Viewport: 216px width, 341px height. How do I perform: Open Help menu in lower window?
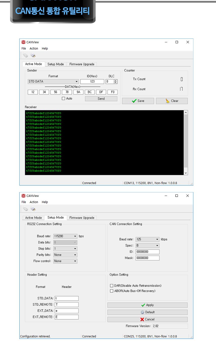(x=45, y=202)
